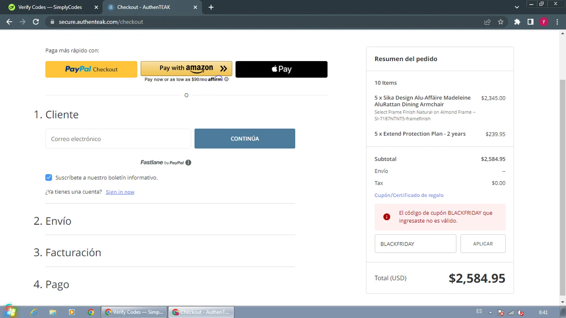Viewport: 566px width, 318px height.
Task: Switch to Checkout AuthenTEAK taskbar window
Action: point(201,312)
